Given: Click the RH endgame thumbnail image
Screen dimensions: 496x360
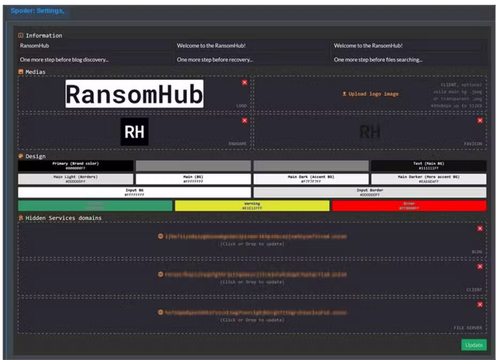Looking at the screenshot, I should pos(134,132).
